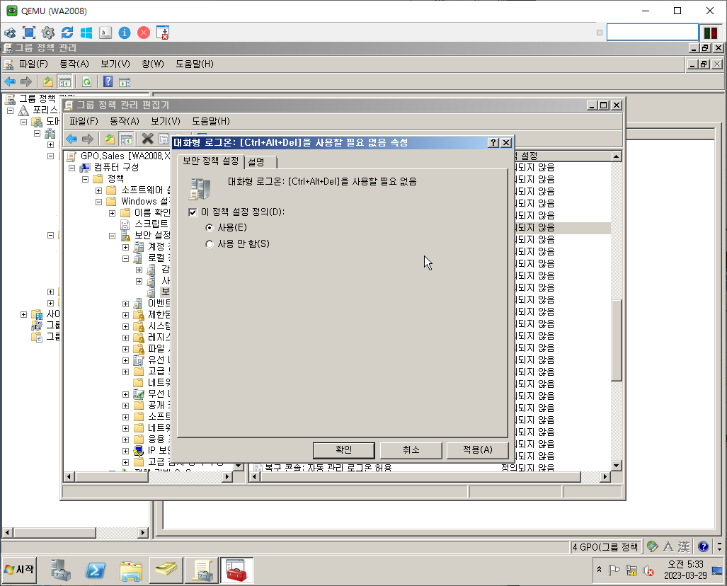Viewport: 727px width, 586px height.
Task: Expand the 이벤트 tree node
Action: tap(125, 304)
